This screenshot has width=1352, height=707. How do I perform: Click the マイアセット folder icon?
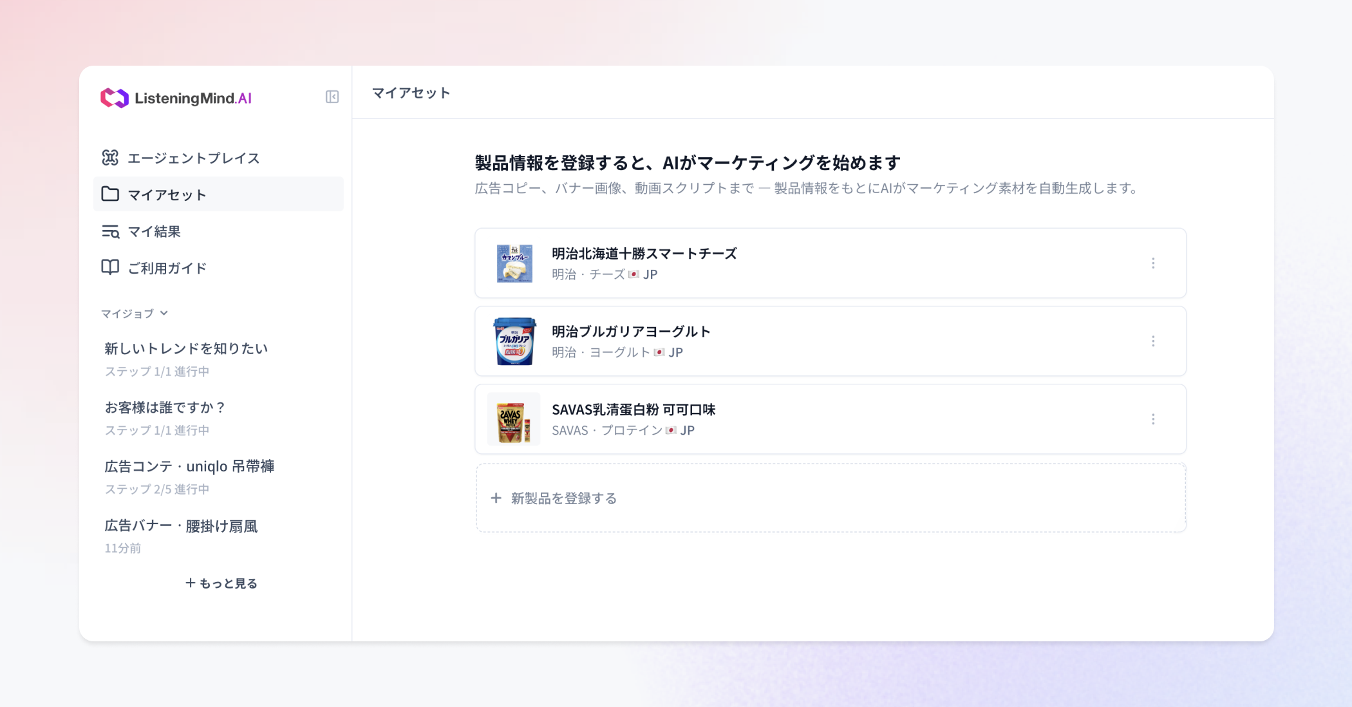[x=110, y=194]
